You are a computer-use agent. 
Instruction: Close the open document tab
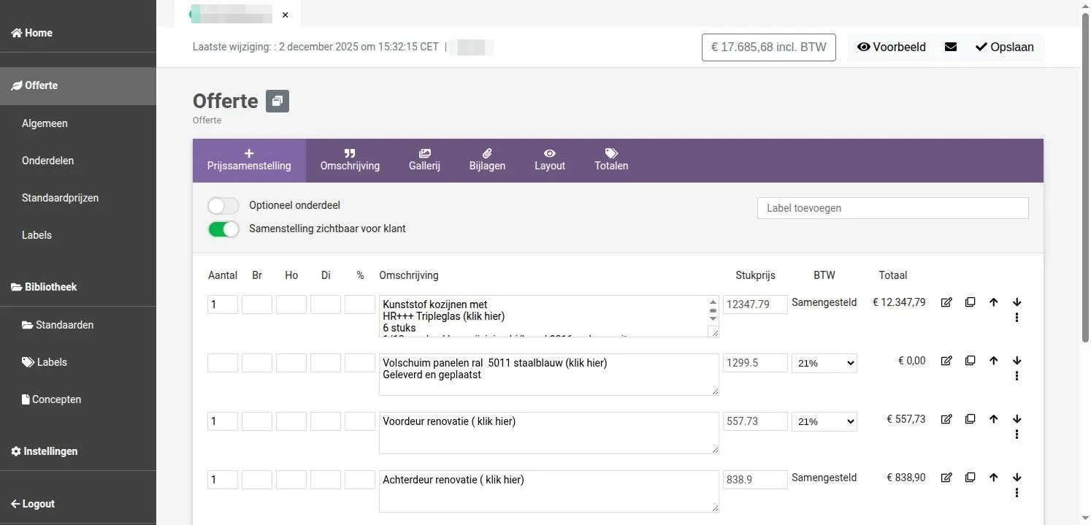285,15
